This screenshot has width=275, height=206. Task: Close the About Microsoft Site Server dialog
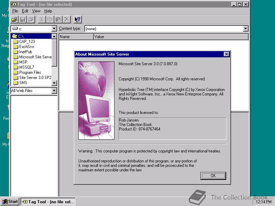pos(227,54)
